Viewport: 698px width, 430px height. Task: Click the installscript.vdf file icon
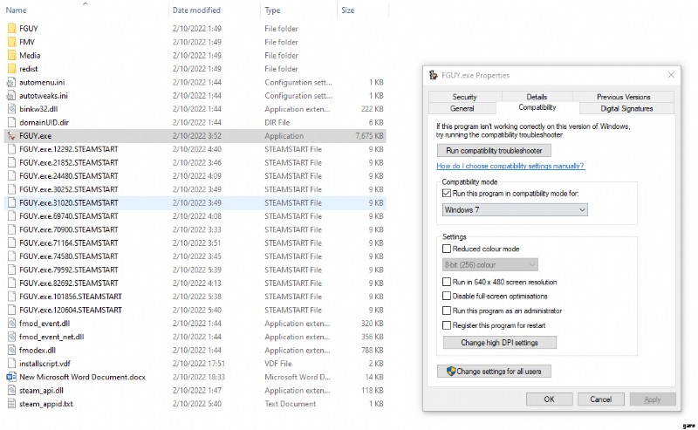tap(11, 363)
